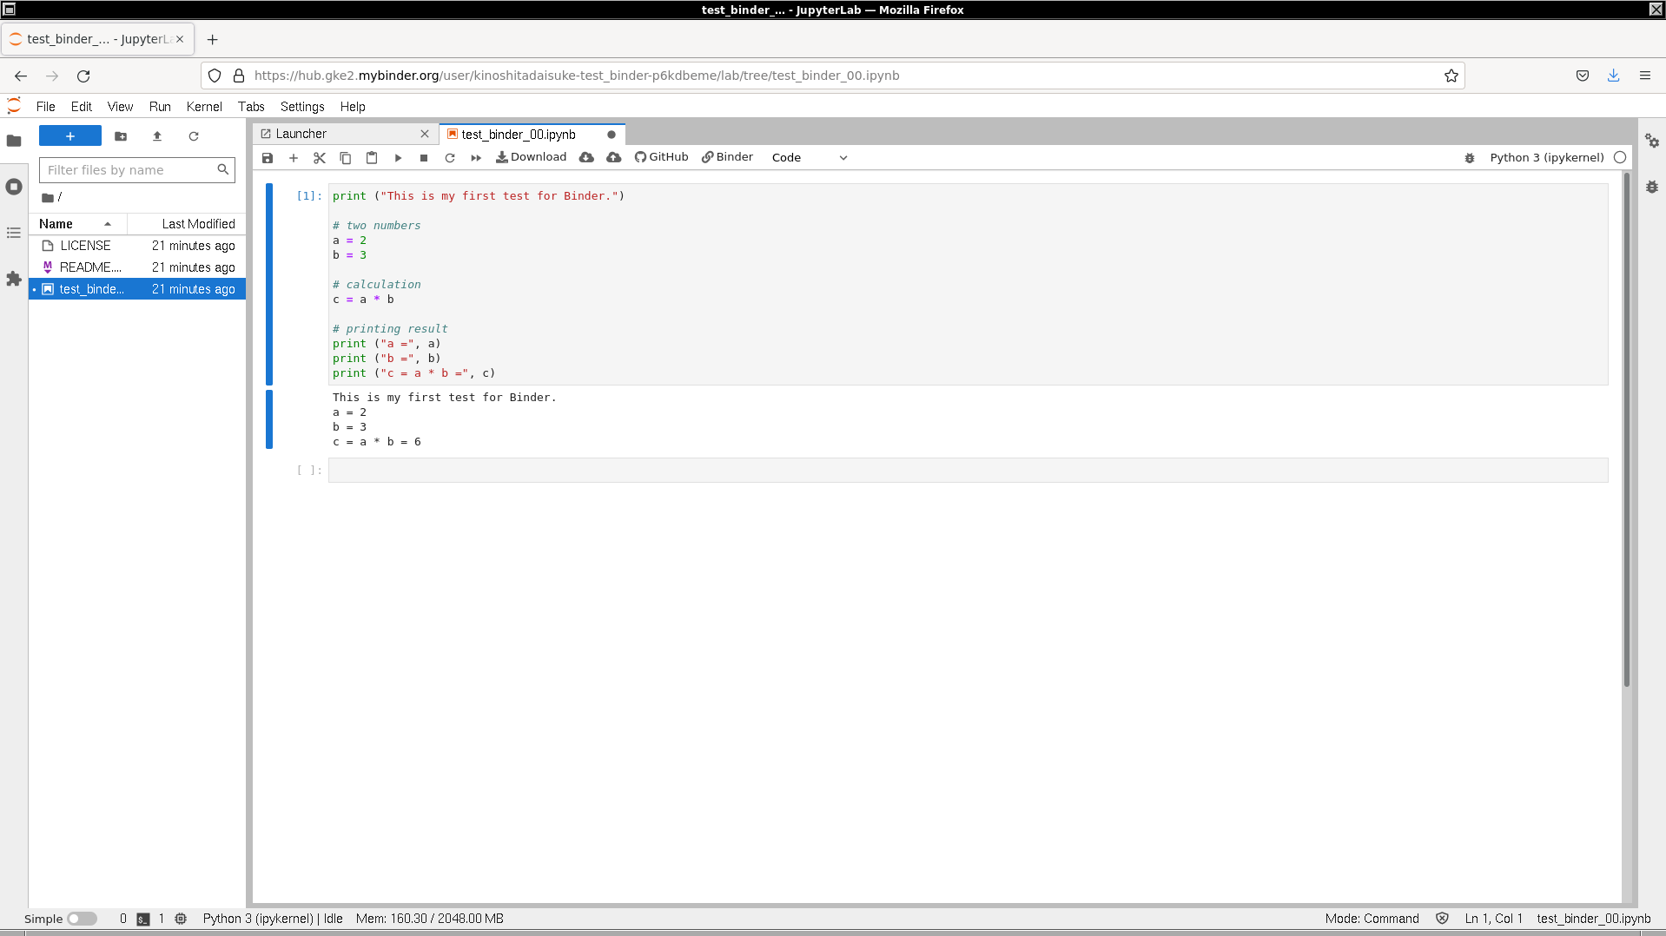Screen dimensions: 1666x936
Task: Open Running Terminals and Kernels panel
Action: pyautogui.click(x=14, y=187)
